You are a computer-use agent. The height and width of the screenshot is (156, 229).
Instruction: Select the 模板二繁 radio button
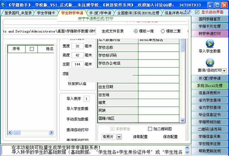tap(163, 31)
